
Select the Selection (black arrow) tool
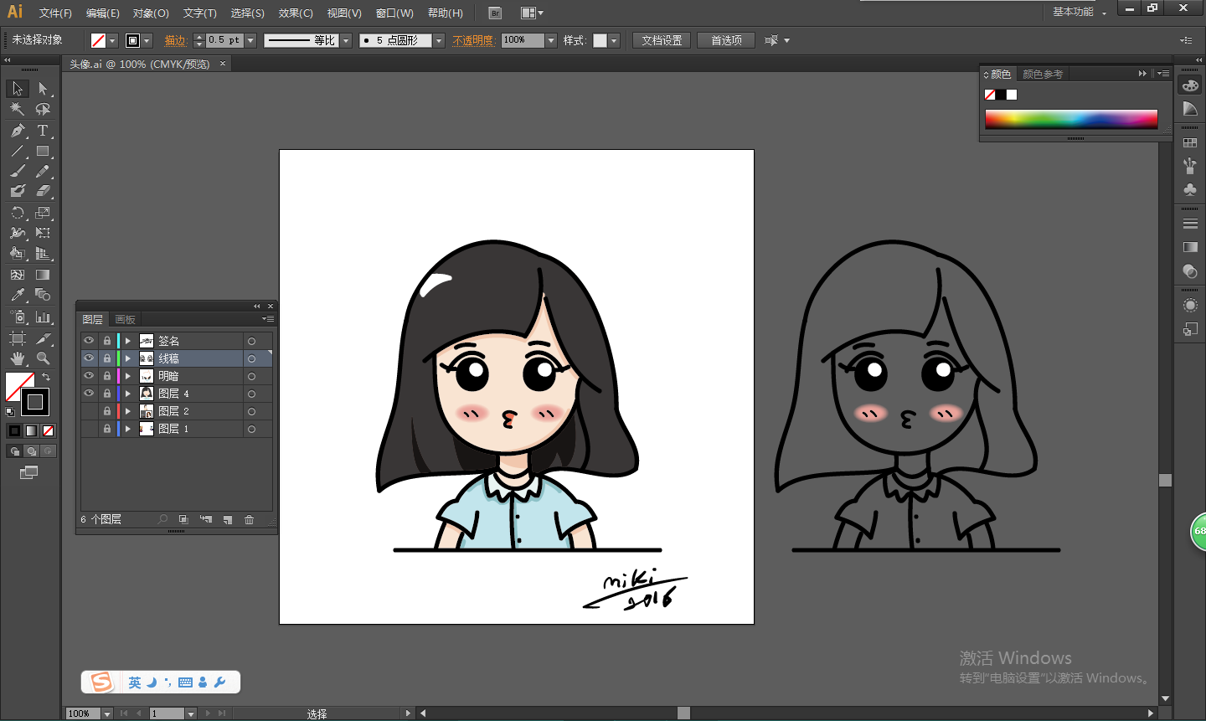(x=18, y=89)
